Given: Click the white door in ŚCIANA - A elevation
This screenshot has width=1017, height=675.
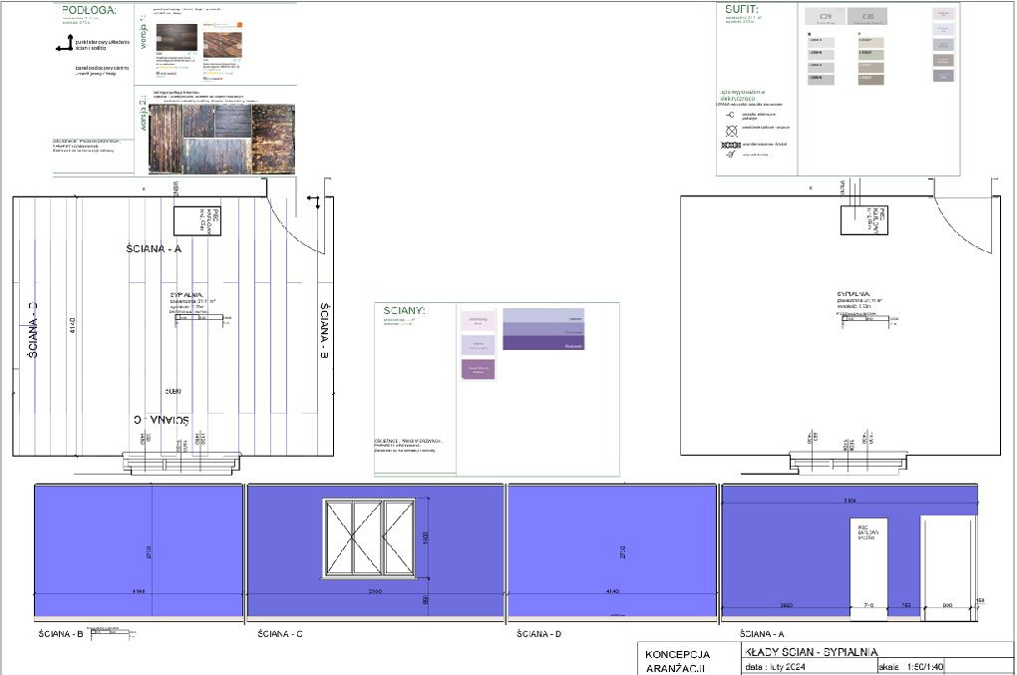Looking at the screenshot, I should click(x=946, y=561).
